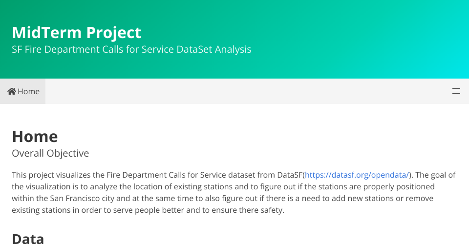Click the house icon in the navigation bar
Viewport: 469px width, 244px height.
tap(12, 91)
